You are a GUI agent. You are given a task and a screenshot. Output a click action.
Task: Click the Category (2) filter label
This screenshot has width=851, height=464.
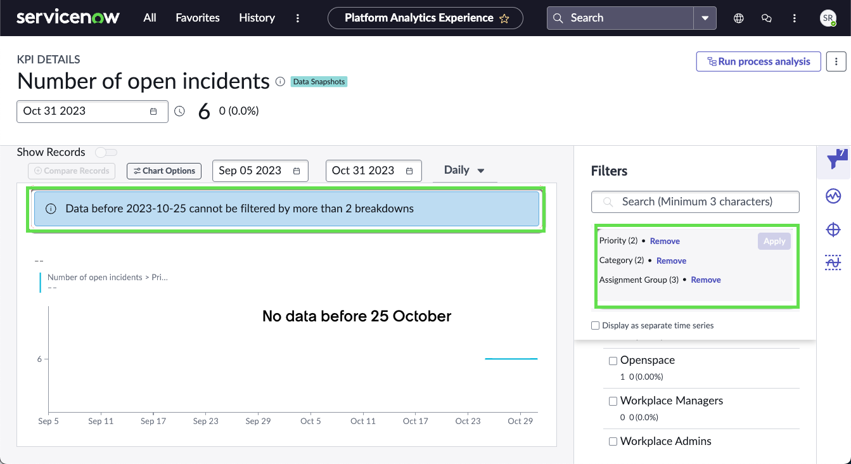point(622,261)
